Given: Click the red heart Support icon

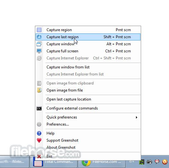Looking at the screenshot, I should 39,140.
